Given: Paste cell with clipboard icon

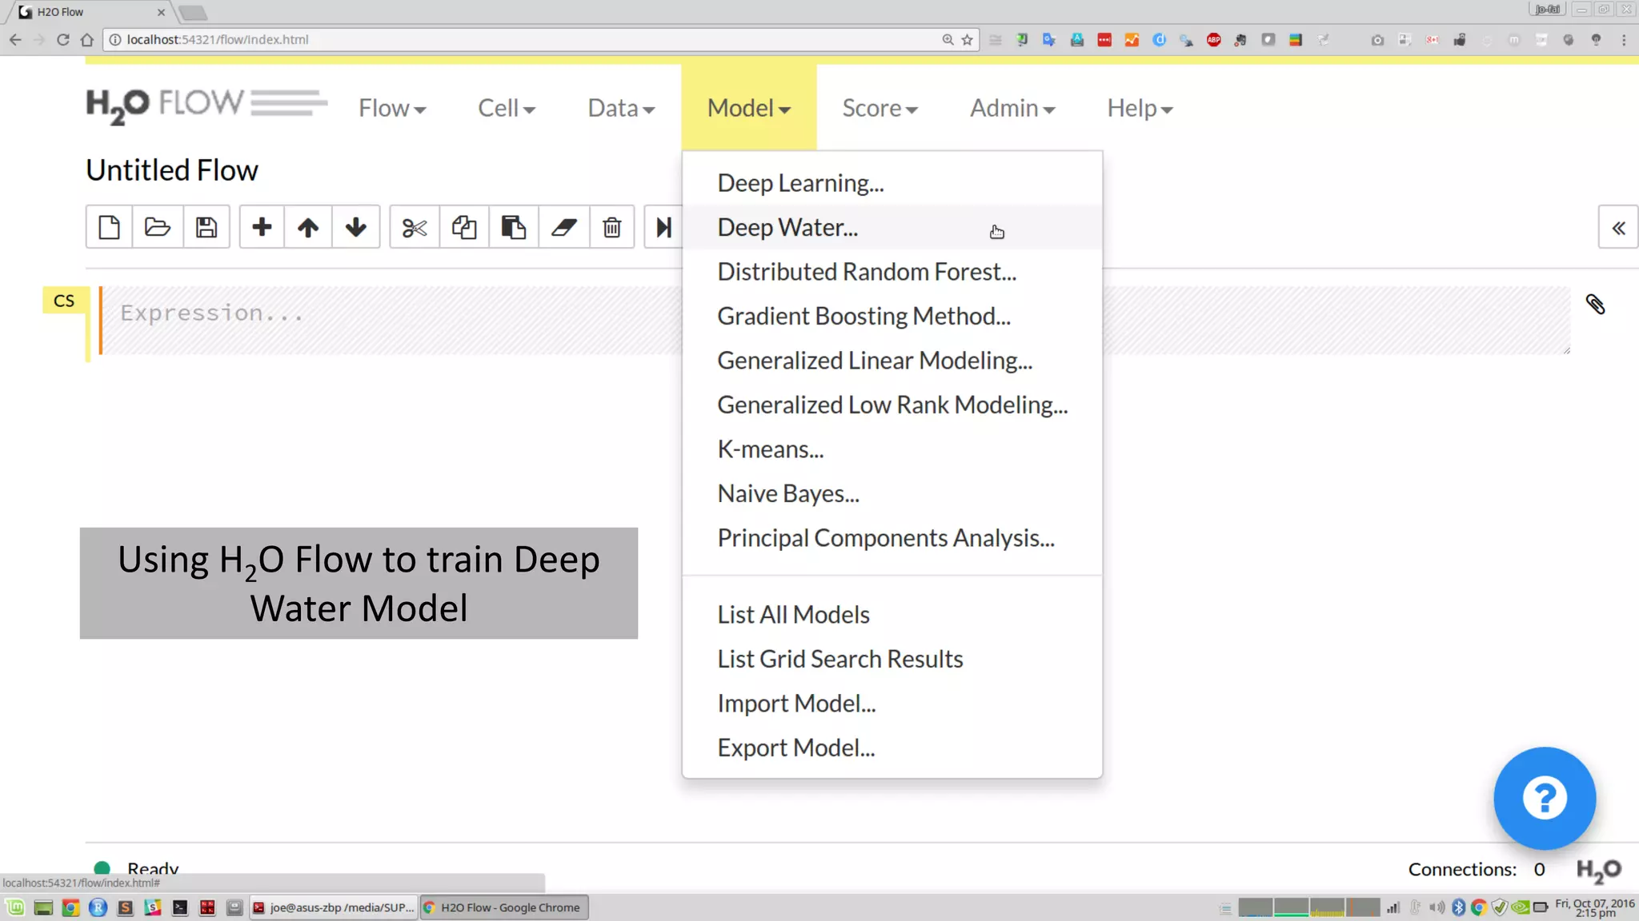Looking at the screenshot, I should point(513,228).
